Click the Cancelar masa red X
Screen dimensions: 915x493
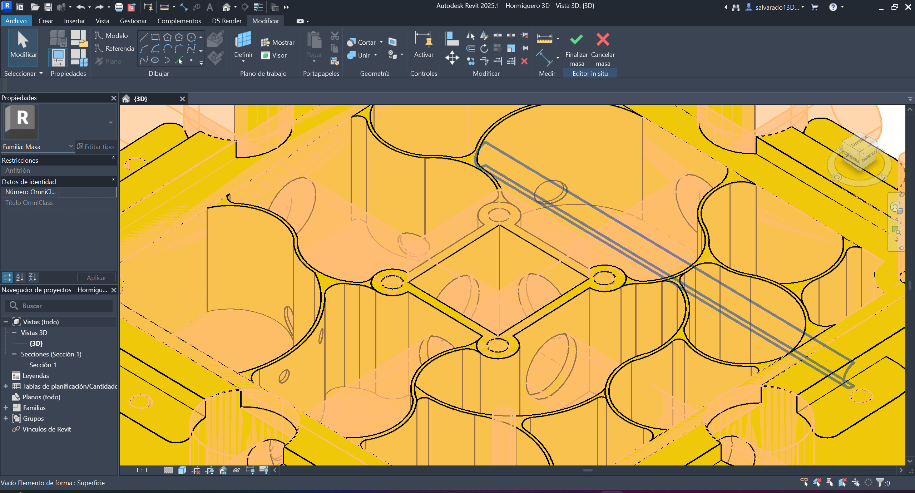[603, 40]
